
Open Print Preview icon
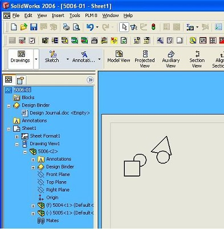76,27
